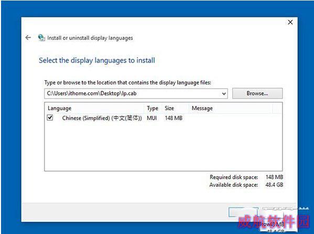314x234 pixels.
Task: Click the Required disk space label
Action: pyautogui.click(x=234, y=177)
